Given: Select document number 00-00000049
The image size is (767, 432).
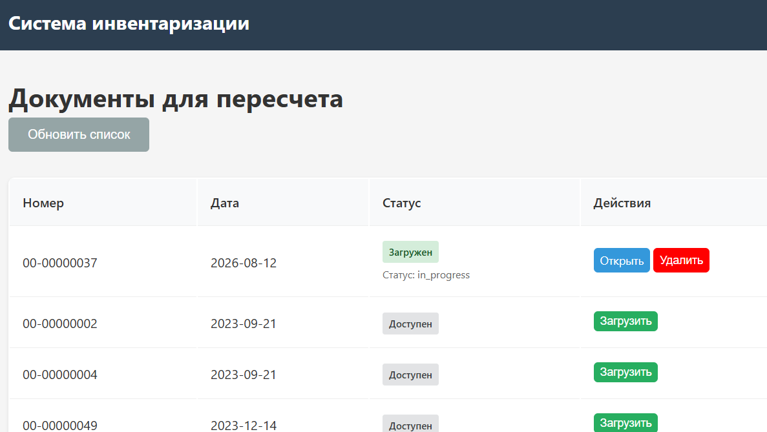Looking at the screenshot, I should 60,425.
